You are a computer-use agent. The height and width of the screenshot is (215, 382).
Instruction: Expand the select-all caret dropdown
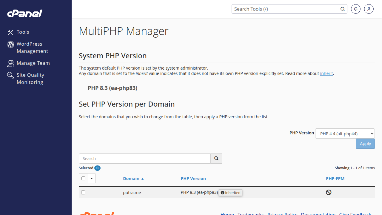pyautogui.click(x=92, y=178)
